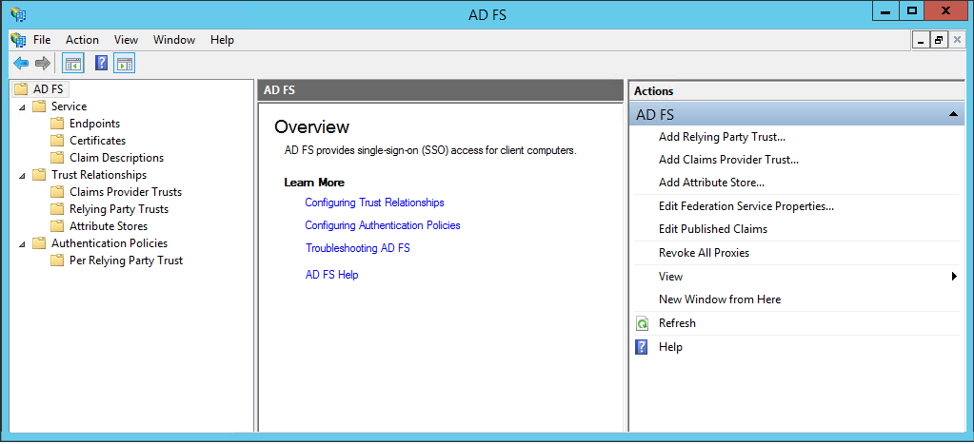Click Edit Federation Service Properties
974x444 pixels.
click(746, 206)
